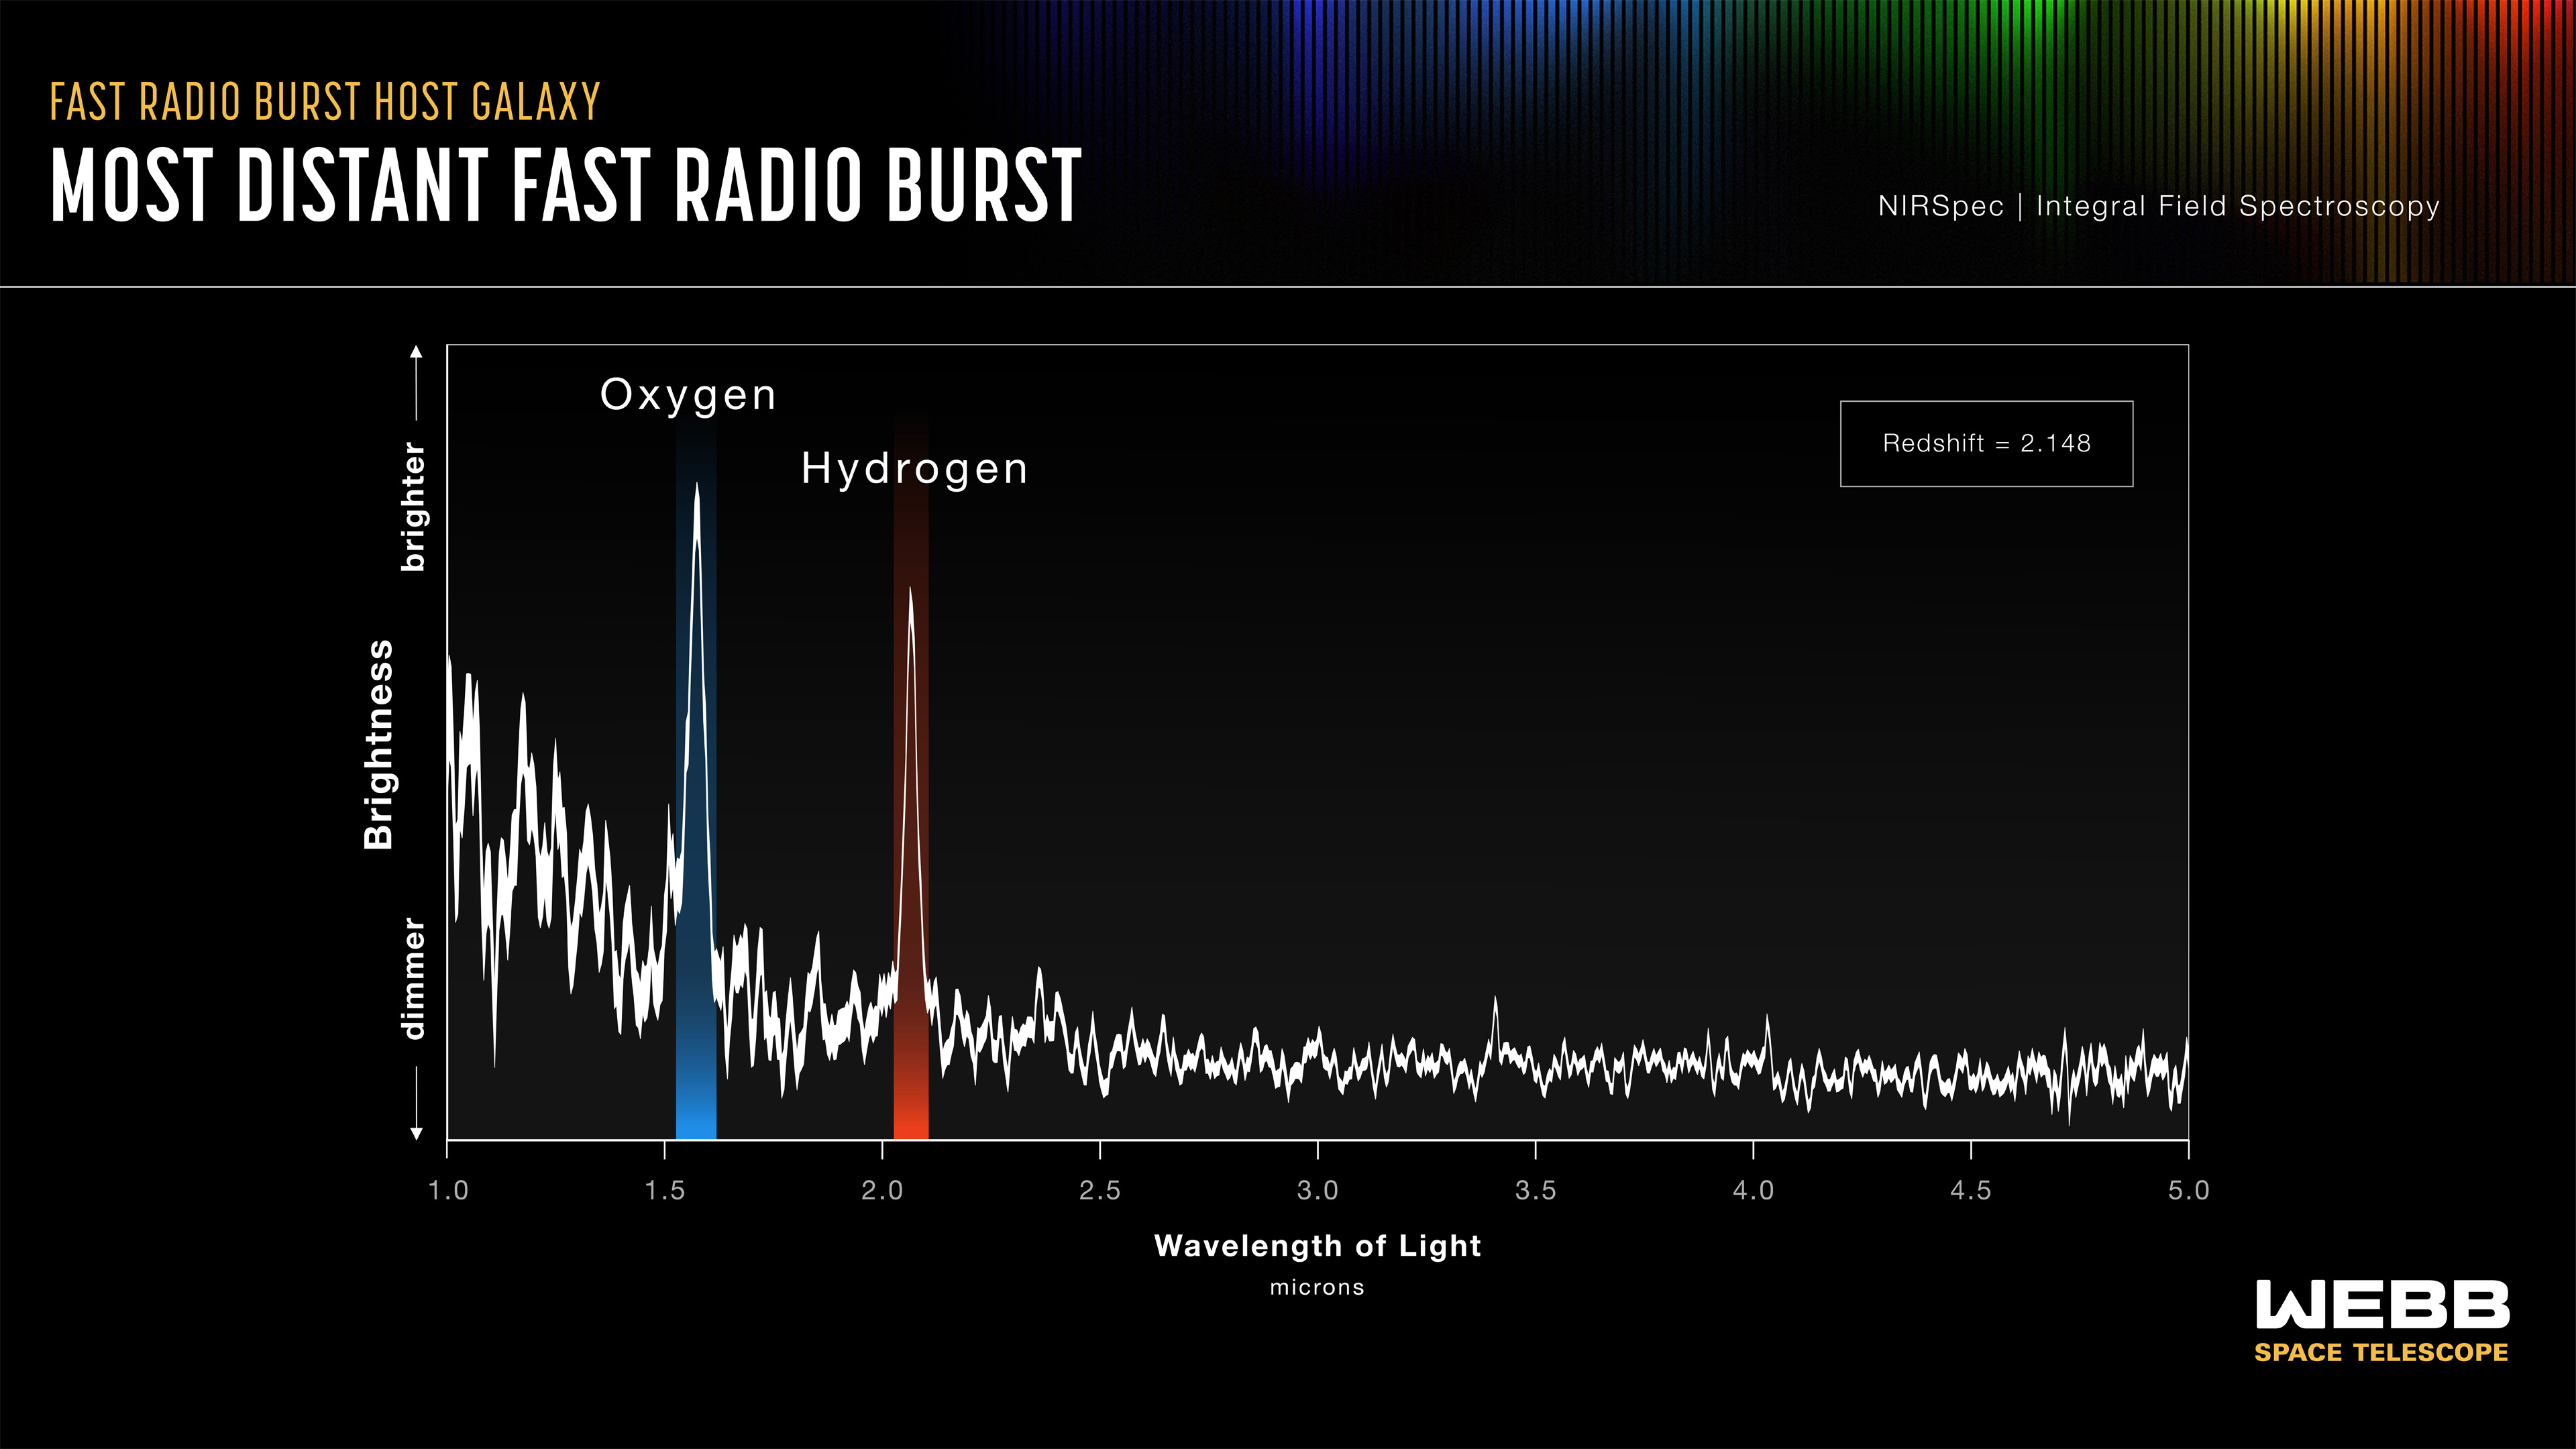Image resolution: width=2576 pixels, height=1449 pixels.
Task: Click the '5.0' wavelength tick label
Action: tap(2188, 1190)
